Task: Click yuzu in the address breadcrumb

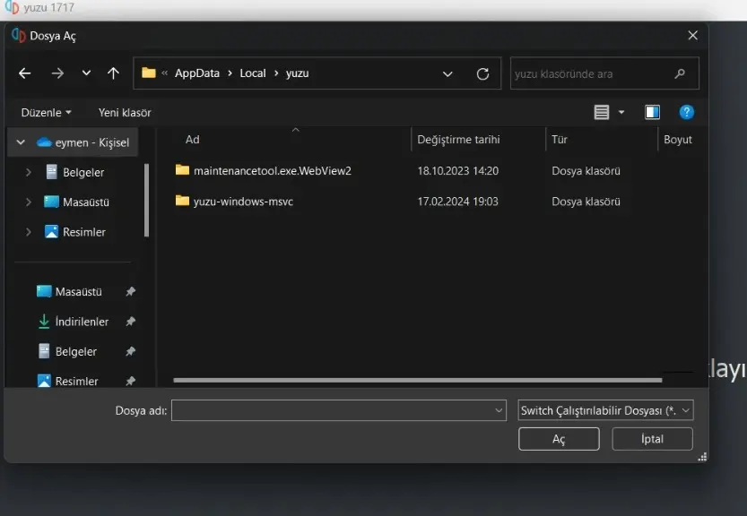Action: (x=298, y=73)
